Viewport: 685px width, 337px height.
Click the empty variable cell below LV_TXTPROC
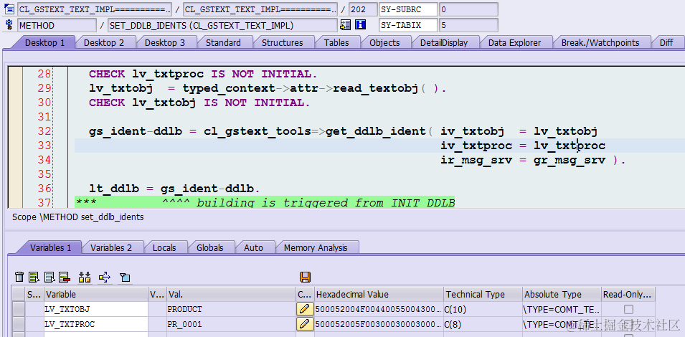click(95, 334)
